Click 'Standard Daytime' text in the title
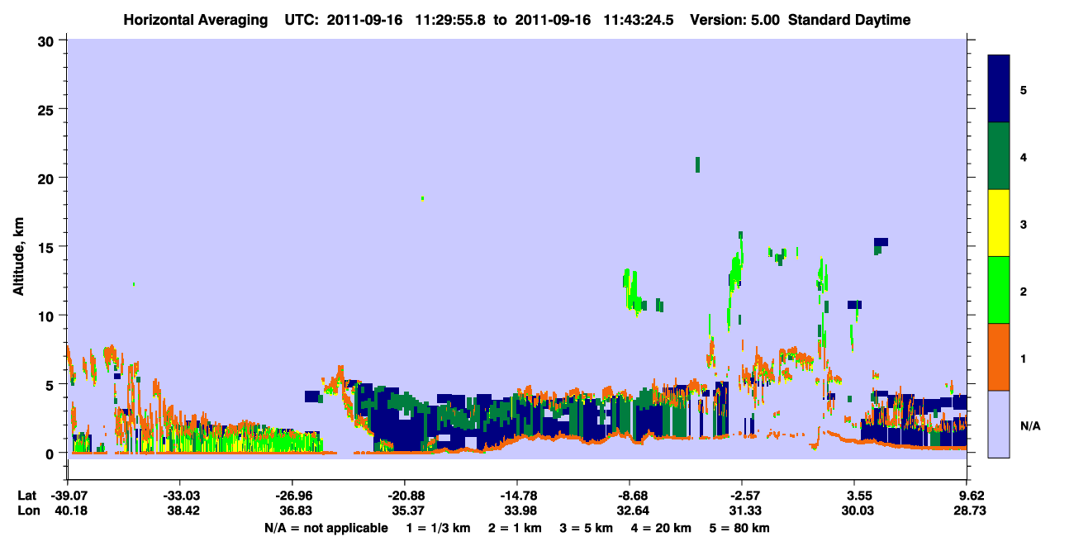The width and height of the screenshot is (1074, 551). [x=849, y=20]
